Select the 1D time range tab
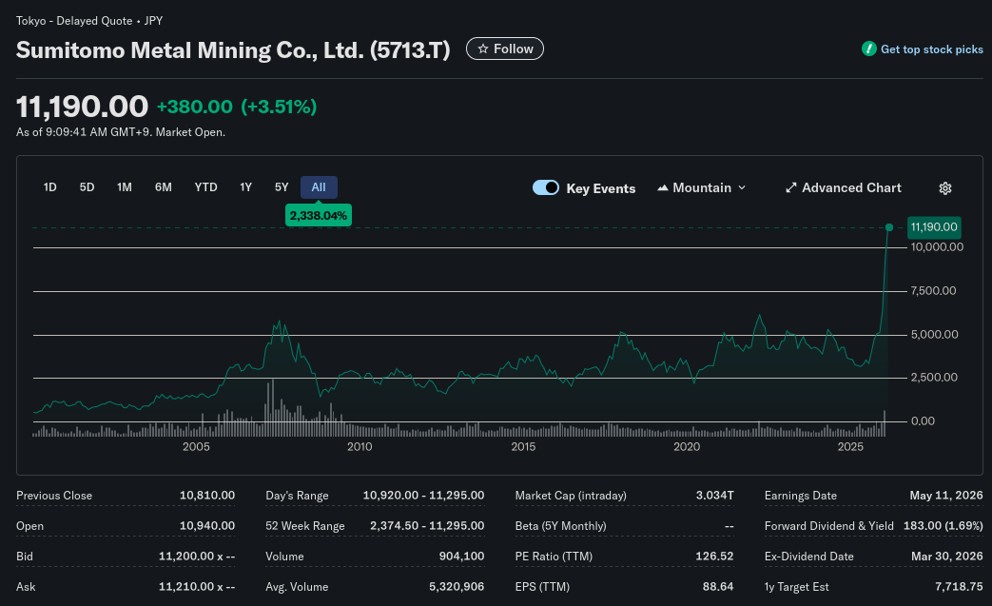 (50, 187)
